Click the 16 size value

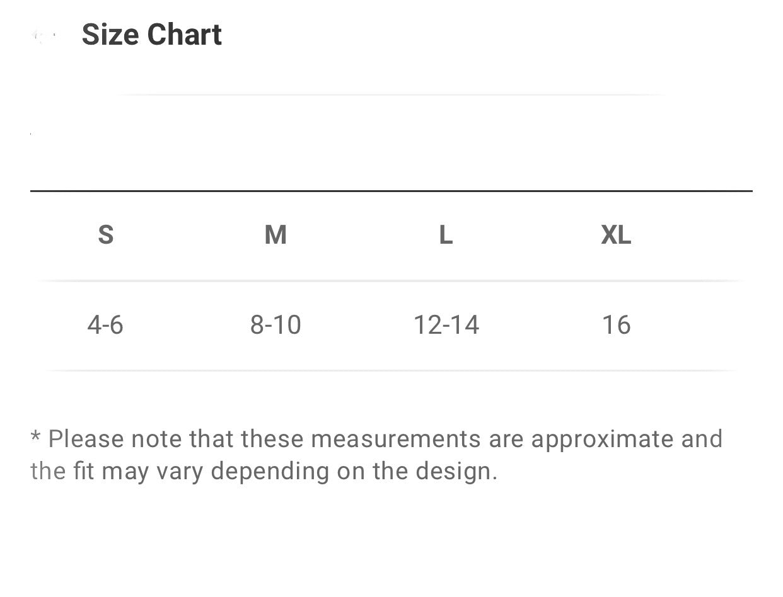[617, 325]
